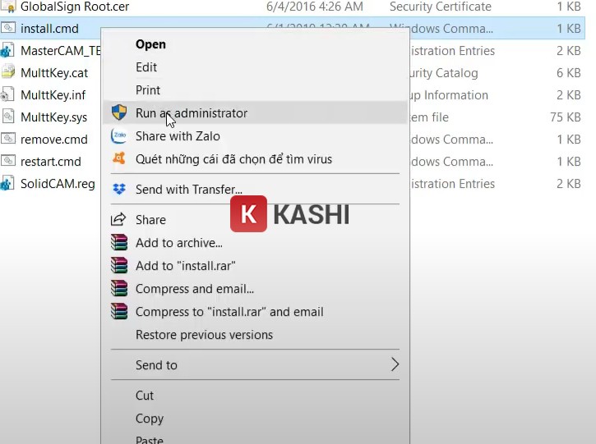
Task: Select the MulttKey.inf file name
Action: (53, 95)
